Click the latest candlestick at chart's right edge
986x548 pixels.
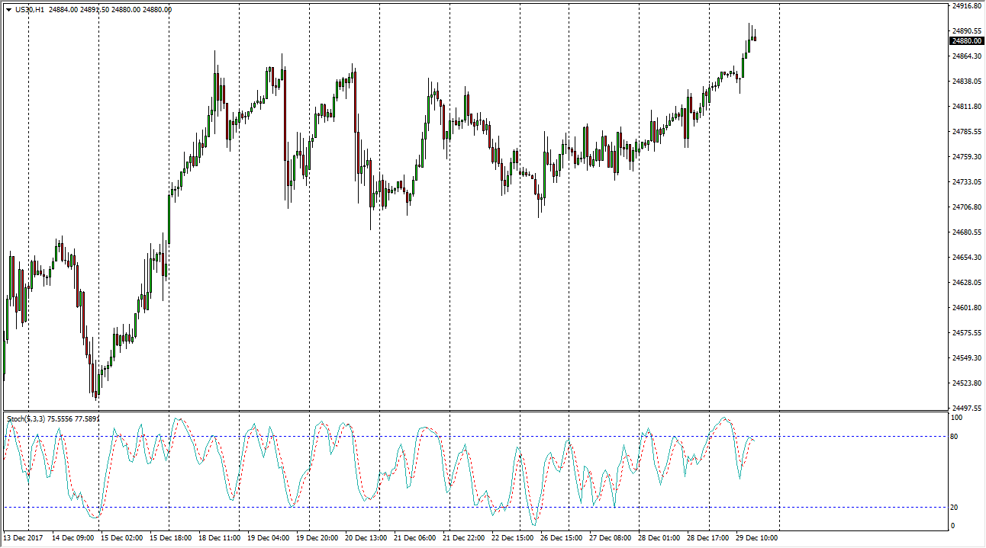coord(754,36)
